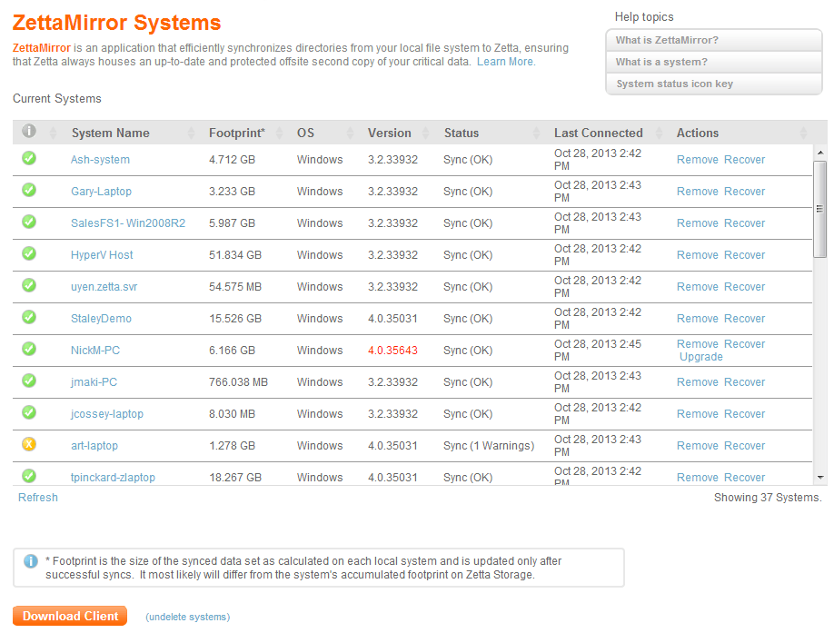Open the tpinckard-zlaptop system link
The height and width of the screenshot is (633, 834).
coord(113,478)
